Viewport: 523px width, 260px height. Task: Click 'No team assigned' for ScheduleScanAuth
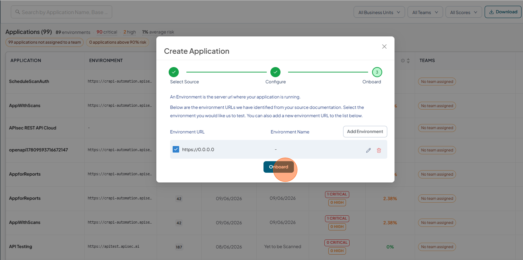point(437,81)
